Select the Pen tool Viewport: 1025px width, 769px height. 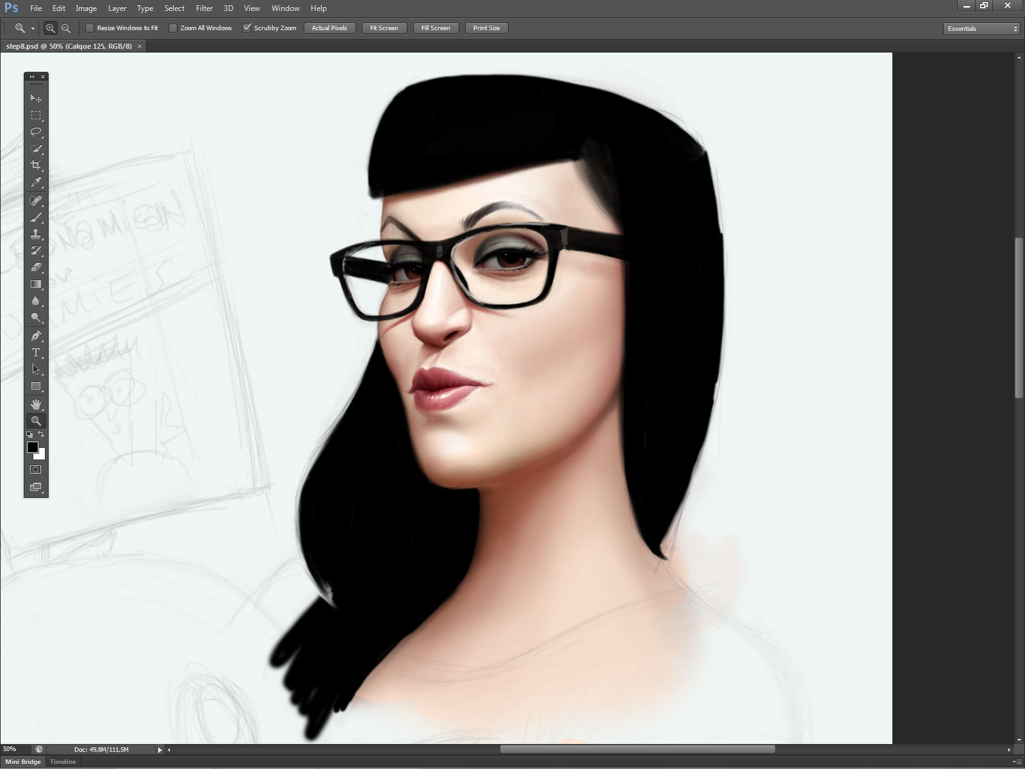point(36,336)
